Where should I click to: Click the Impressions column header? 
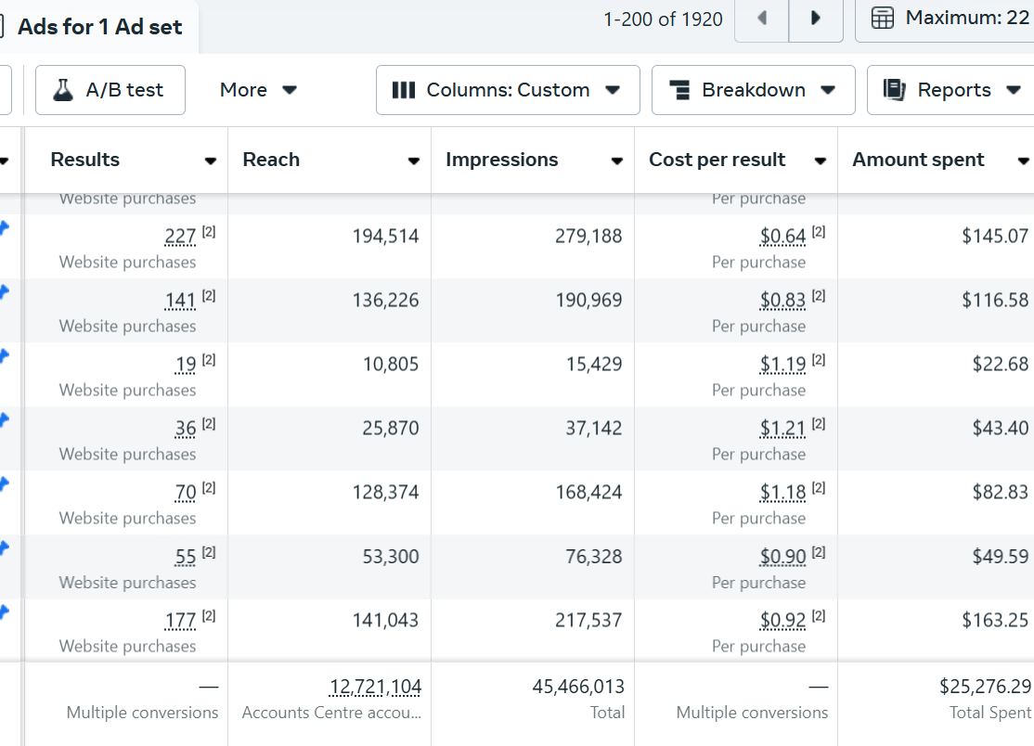point(501,160)
